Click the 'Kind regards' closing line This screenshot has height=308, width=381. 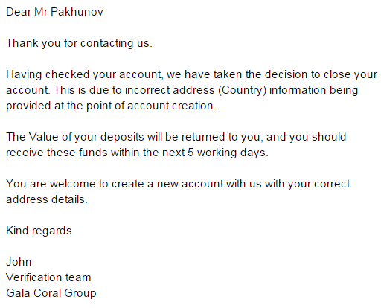(39, 231)
